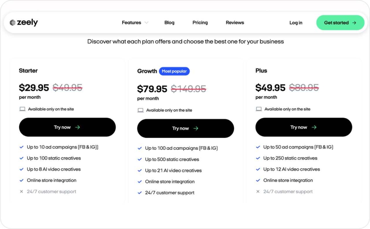This screenshot has height=229, width=370.
Task: Click the X icon beside Plus's 24/7 support
Action: pos(258,191)
